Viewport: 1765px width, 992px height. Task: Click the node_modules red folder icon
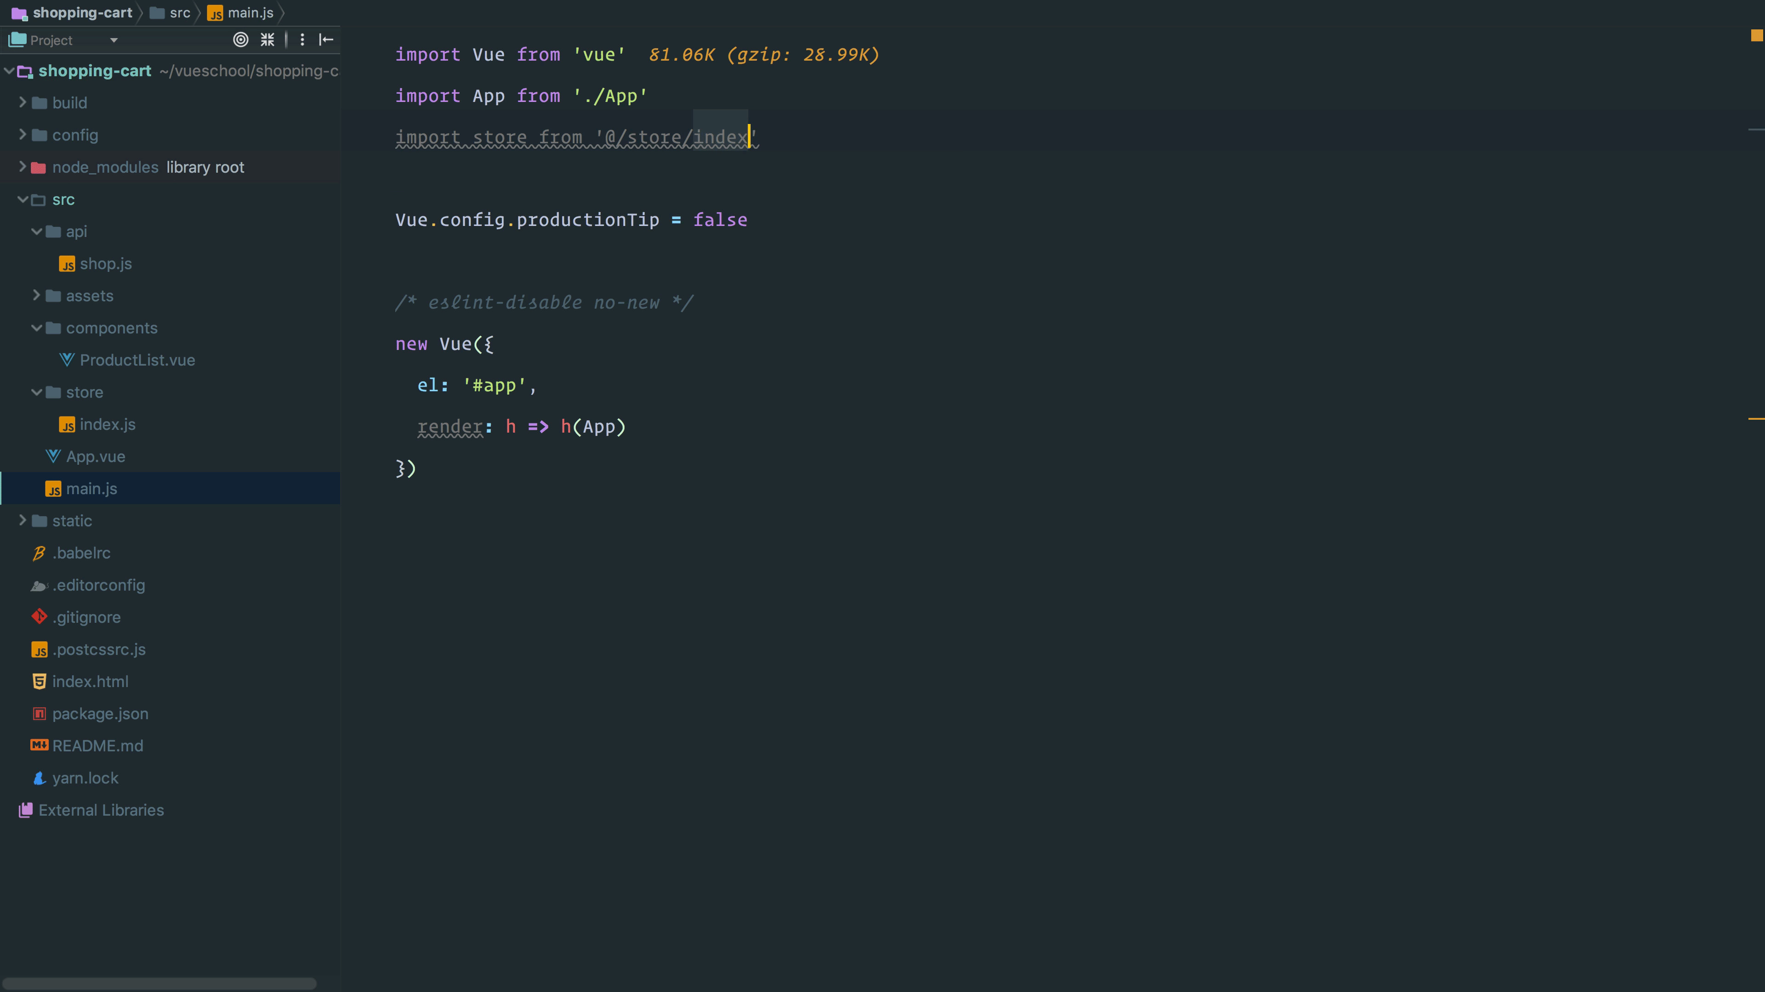(x=39, y=168)
